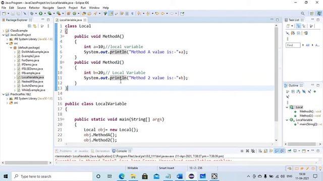Toggle Categorized view in Task List toolbar
Image resolution: width=323 pixels, height=181 pixels.
point(298,26)
